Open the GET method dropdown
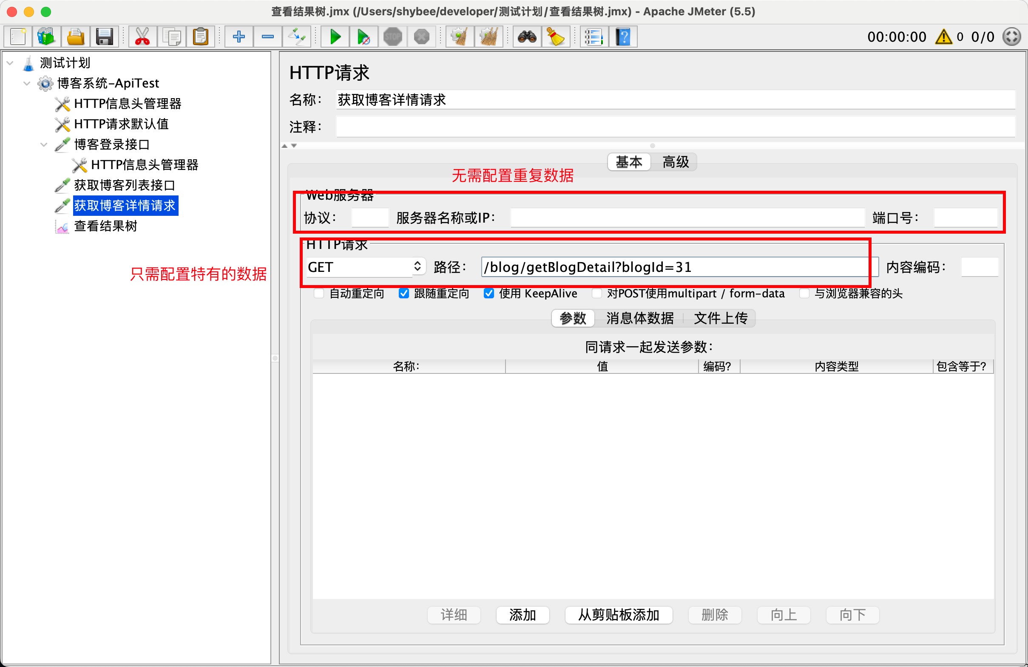1028x667 pixels. (x=366, y=267)
